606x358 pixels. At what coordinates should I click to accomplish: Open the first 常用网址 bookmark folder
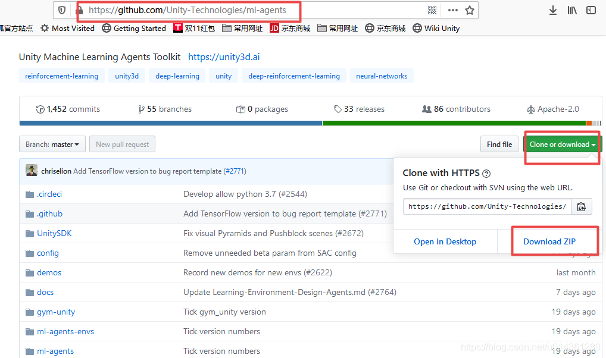point(242,28)
